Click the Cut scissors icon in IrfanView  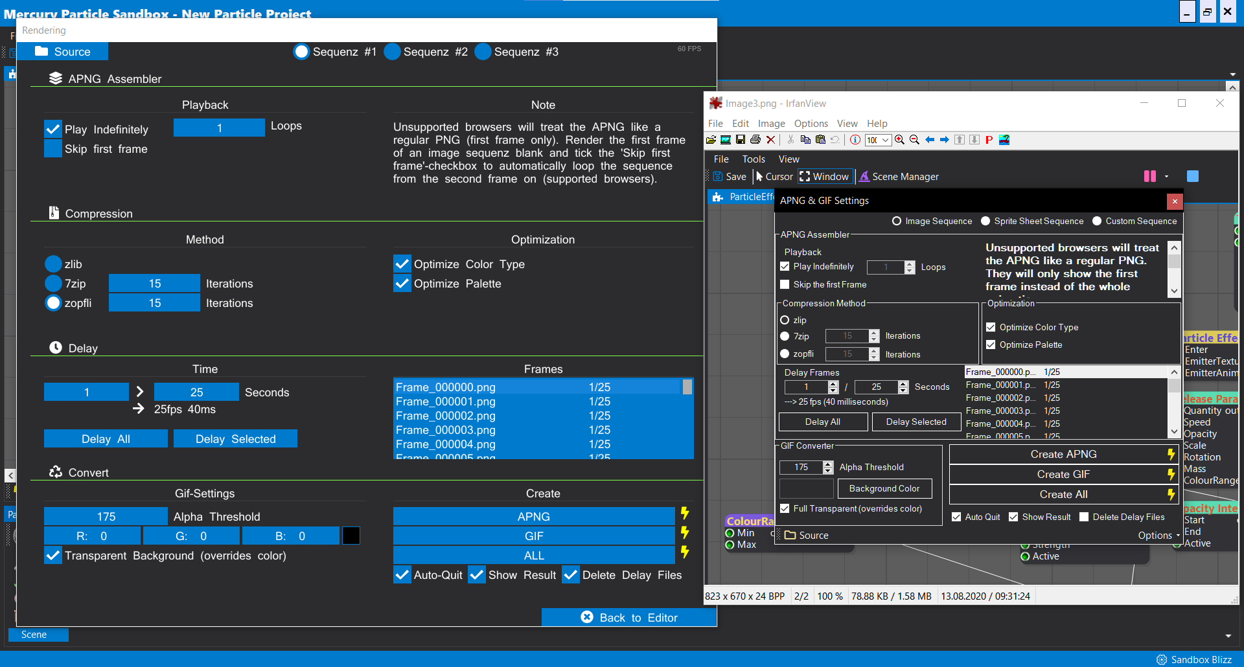click(x=790, y=140)
